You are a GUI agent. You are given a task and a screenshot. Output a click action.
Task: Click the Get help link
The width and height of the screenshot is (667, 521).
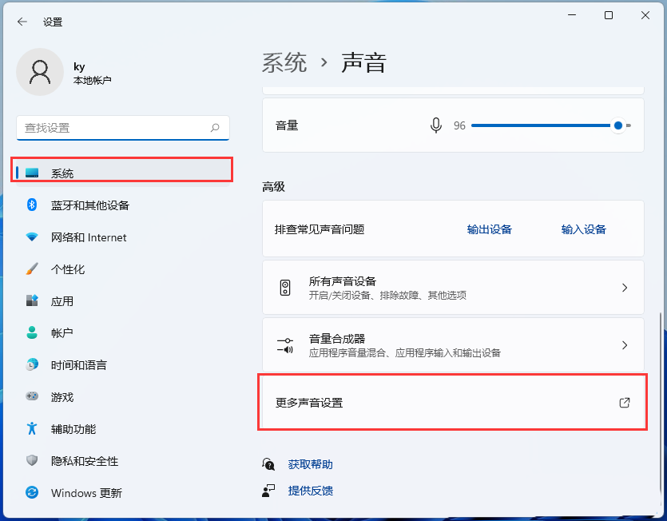coord(310,464)
